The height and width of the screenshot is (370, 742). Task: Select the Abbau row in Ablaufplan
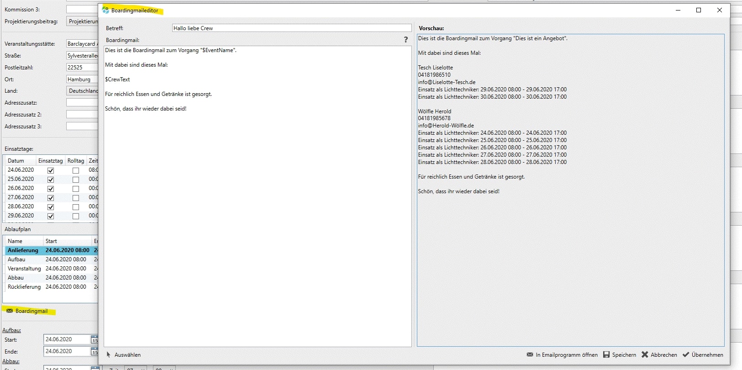click(x=51, y=278)
